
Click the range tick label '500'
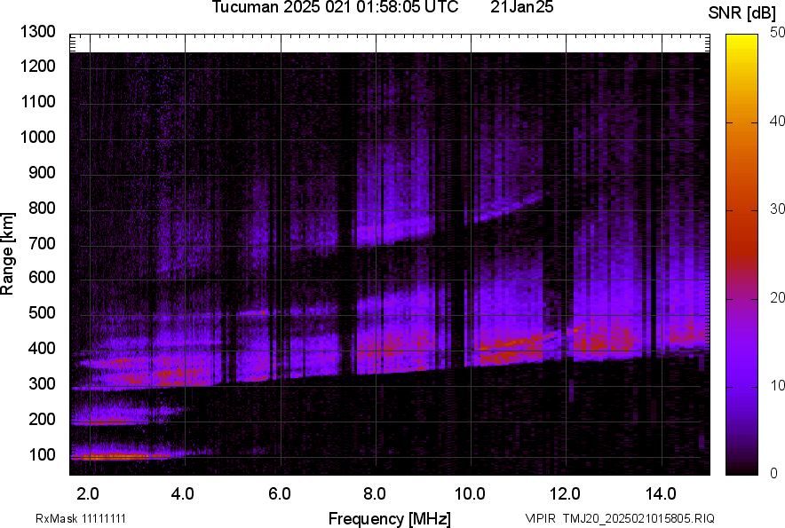click(42, 312)
